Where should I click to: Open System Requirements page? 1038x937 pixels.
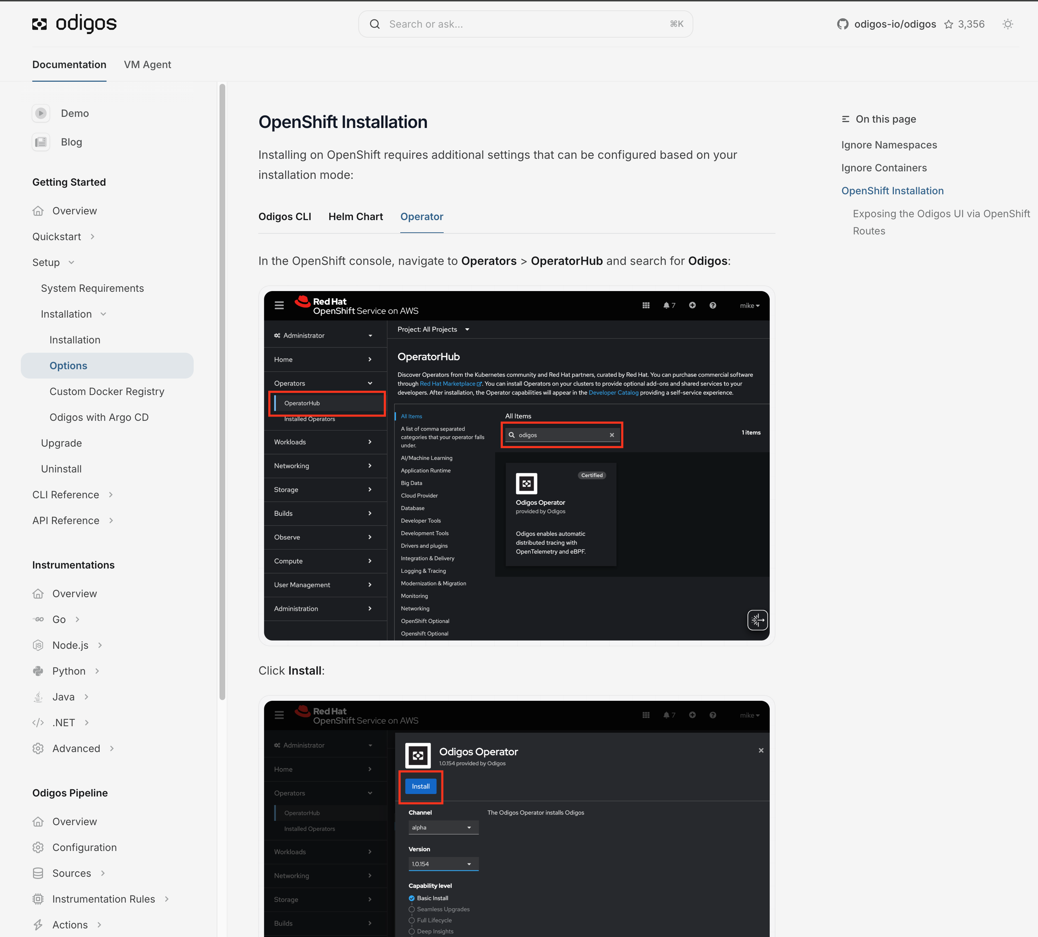93,288
